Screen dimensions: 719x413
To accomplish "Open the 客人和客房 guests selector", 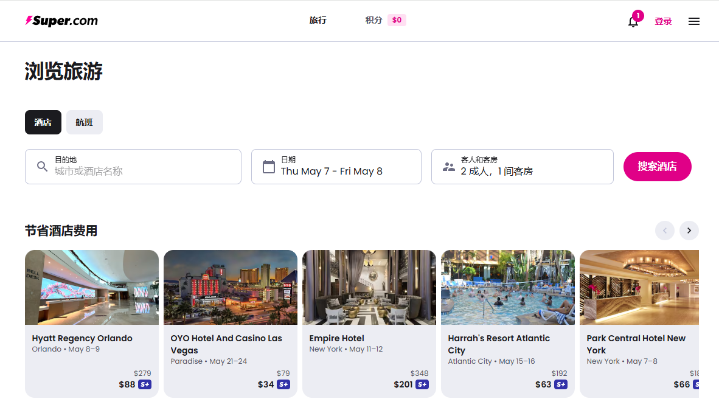I will [523, 167].
